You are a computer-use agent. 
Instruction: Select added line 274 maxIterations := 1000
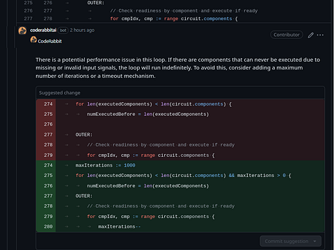[180, 165]
